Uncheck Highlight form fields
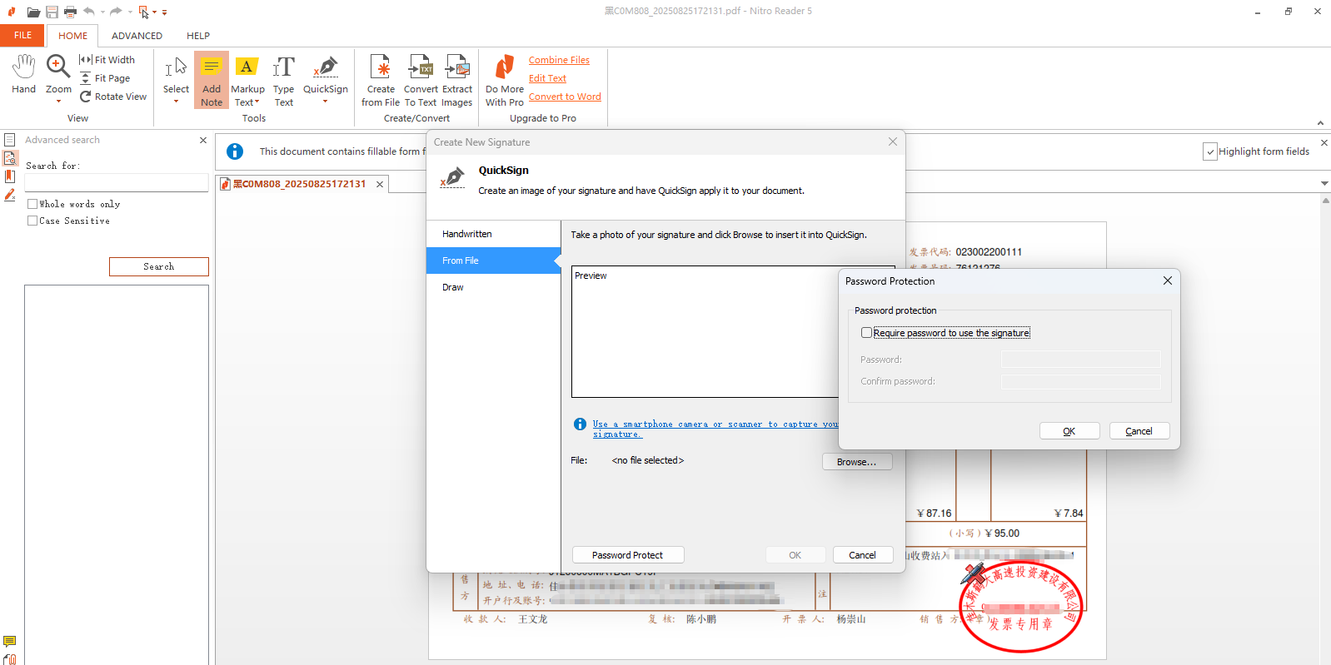The width and height of the screenshot is (1331, 665). point(1210,151)
